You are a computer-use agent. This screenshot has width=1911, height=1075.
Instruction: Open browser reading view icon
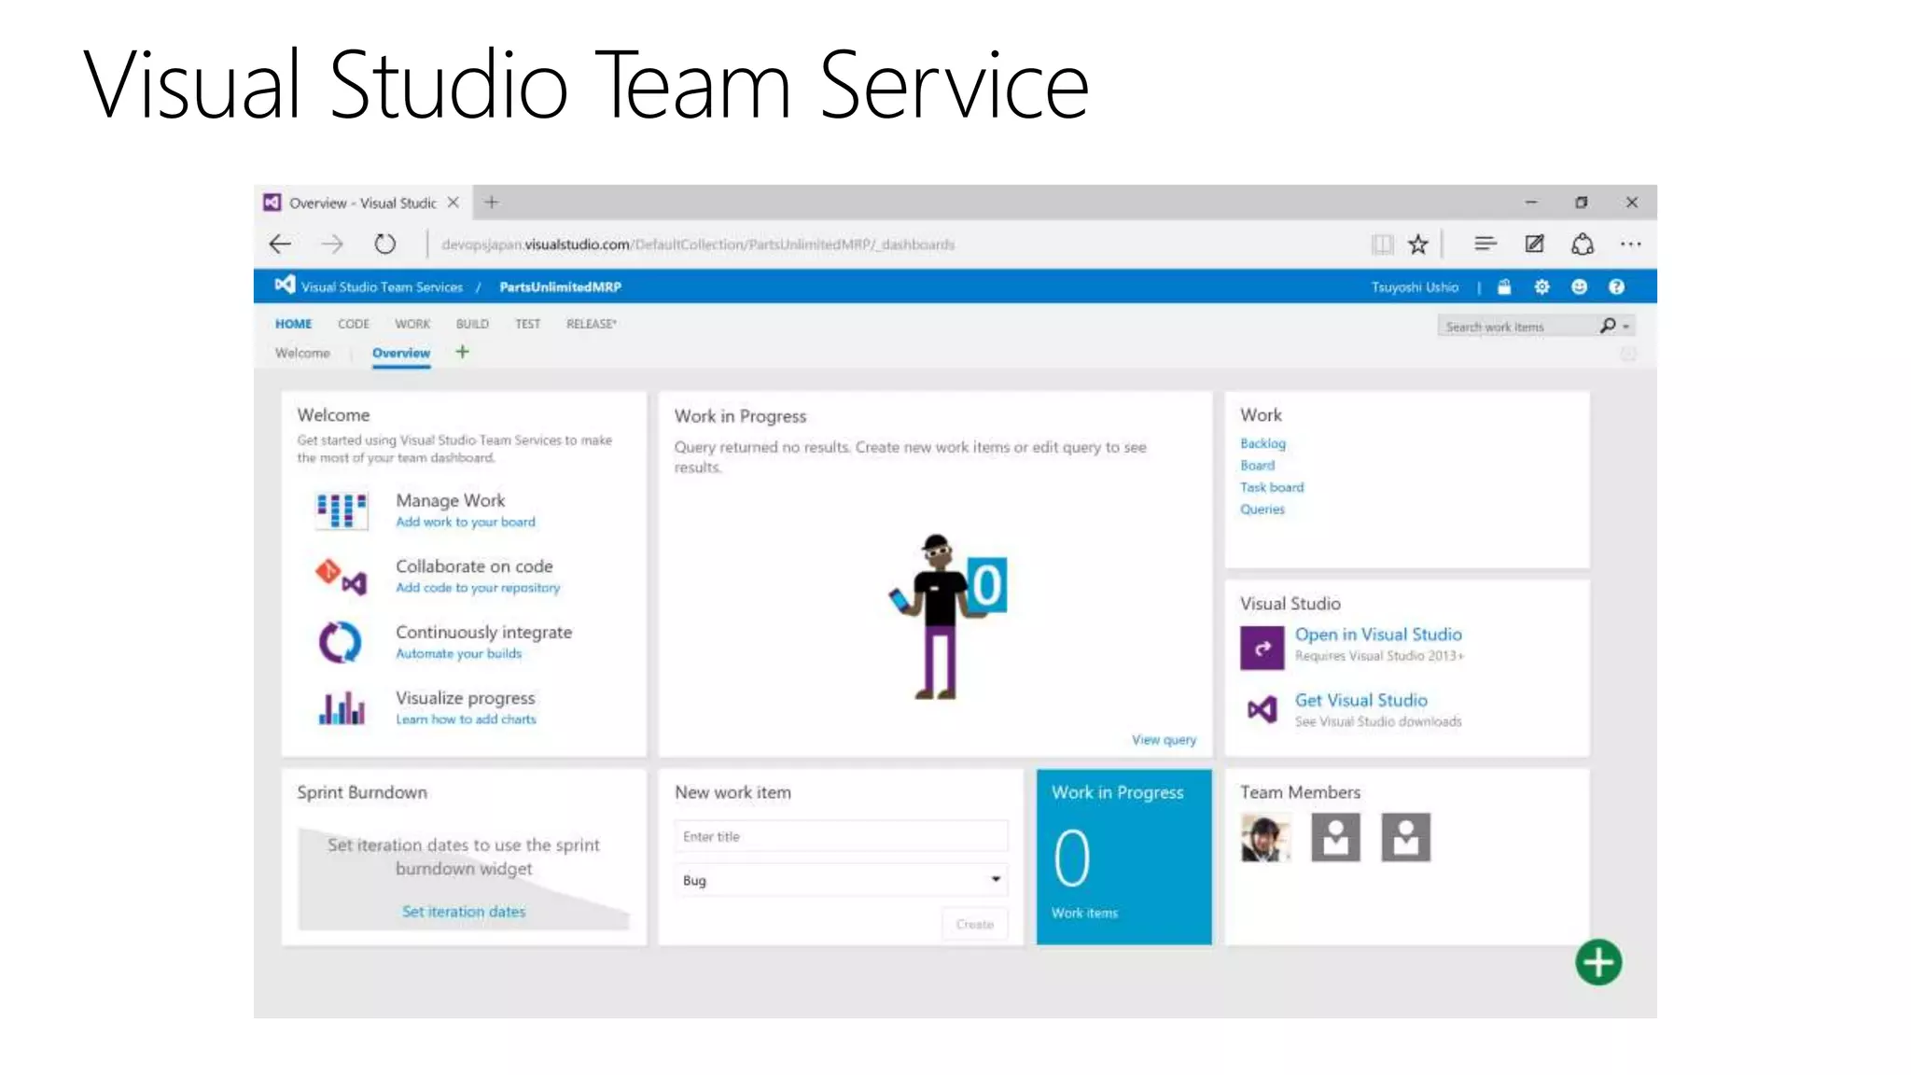1382,244
